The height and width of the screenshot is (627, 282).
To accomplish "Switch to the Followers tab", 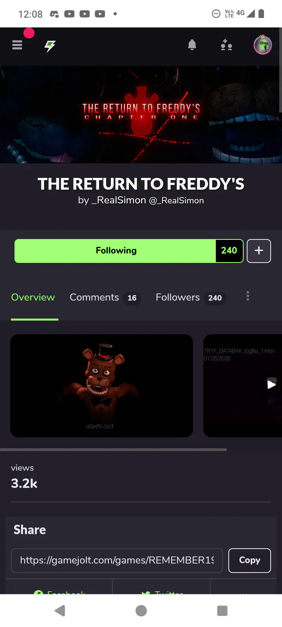I will point(191,297).
